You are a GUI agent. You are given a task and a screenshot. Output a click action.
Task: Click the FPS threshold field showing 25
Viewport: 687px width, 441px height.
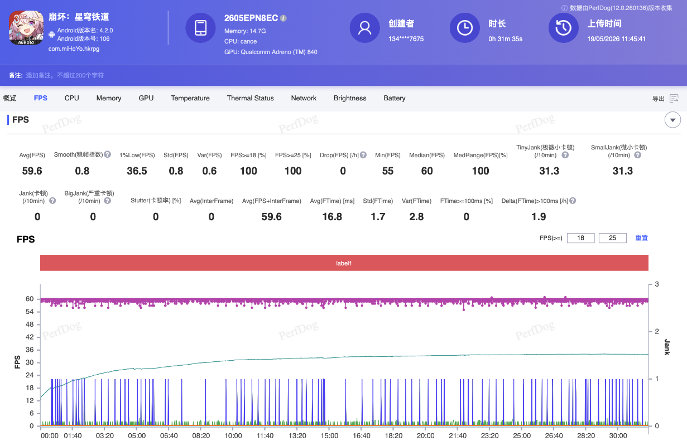tap(613, 238)
